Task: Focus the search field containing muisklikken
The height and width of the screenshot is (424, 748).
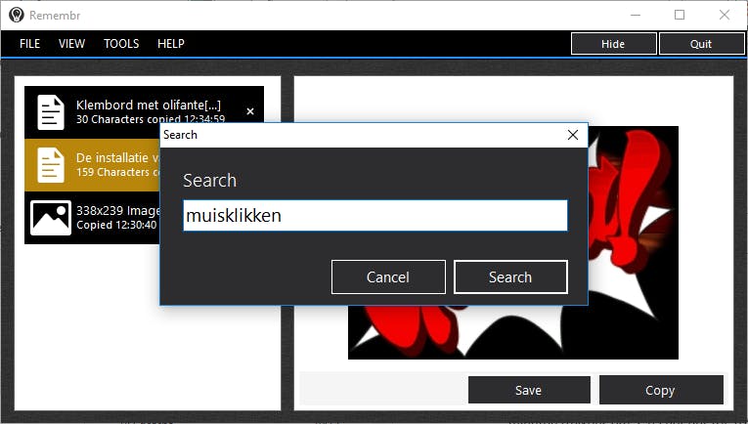Action: click(x=375, y=216)
